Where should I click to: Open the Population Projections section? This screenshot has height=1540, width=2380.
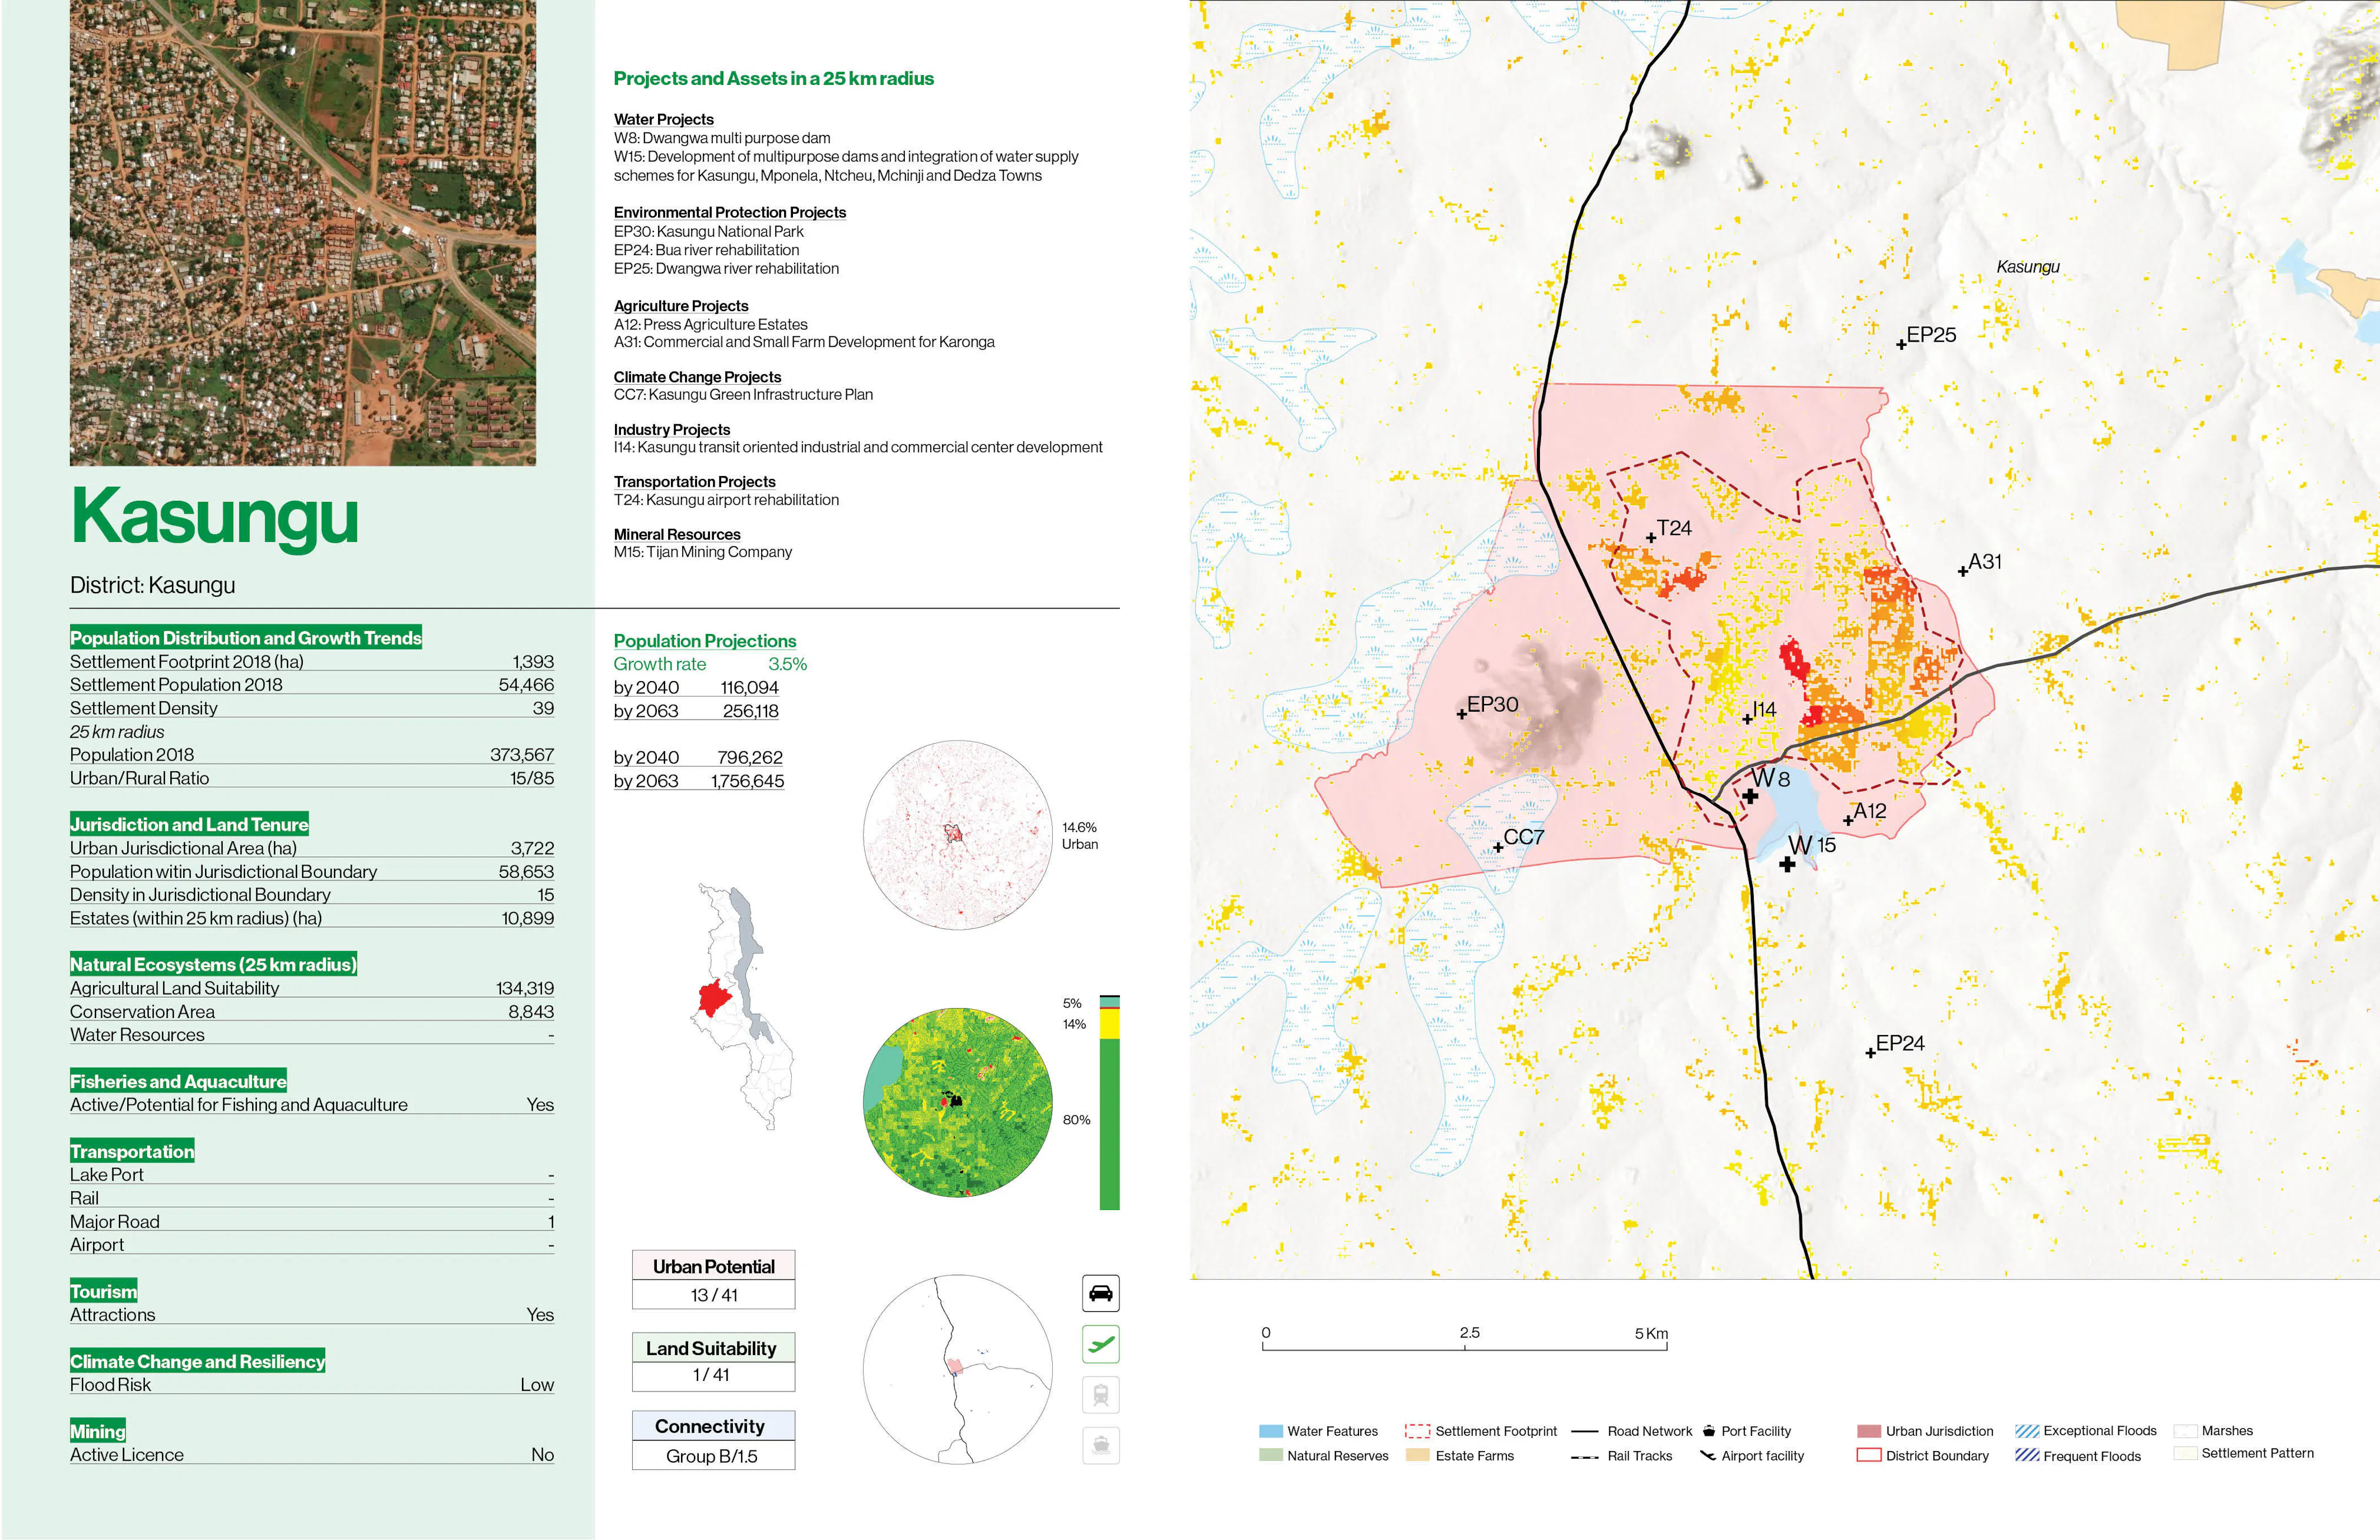(705, 641)
